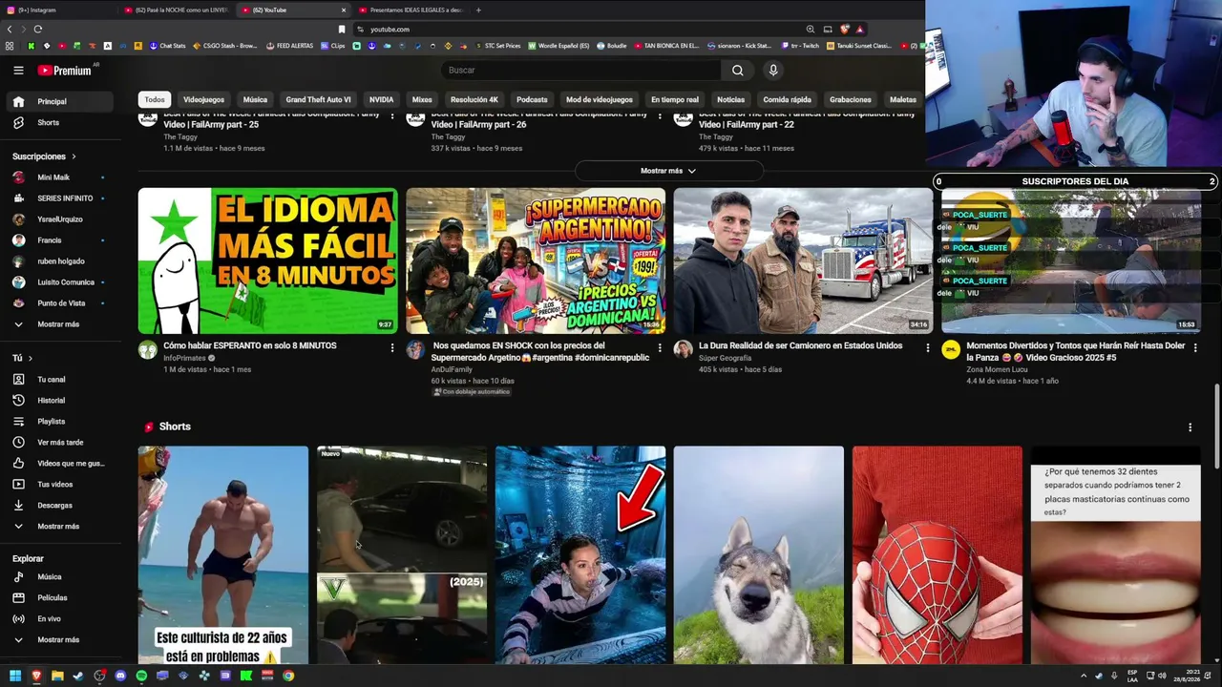Open Luisito Comunica subscription channel
This screenshot has height=687, width=1222.
(66, 282)
